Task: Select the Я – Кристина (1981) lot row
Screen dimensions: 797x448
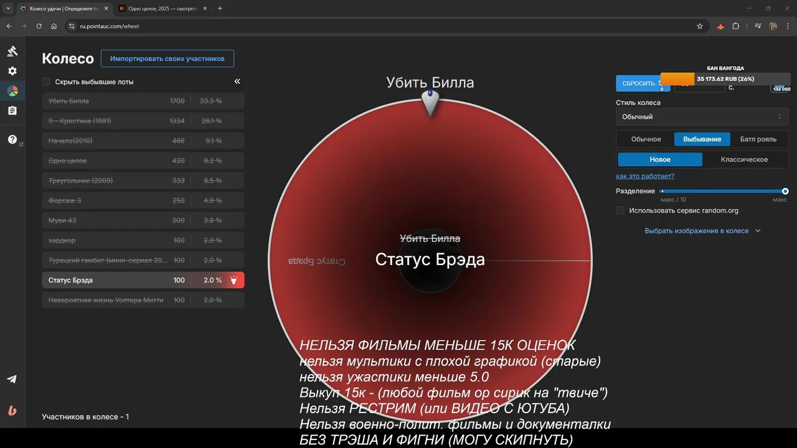Action: coord(143,121)
